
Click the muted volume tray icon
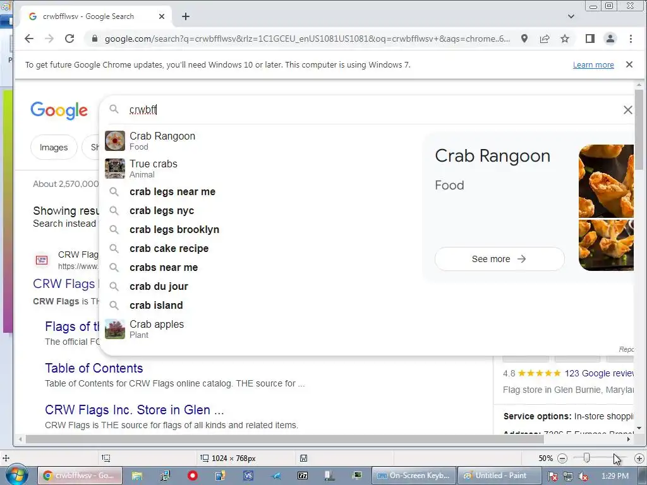(x=583, y=476)
